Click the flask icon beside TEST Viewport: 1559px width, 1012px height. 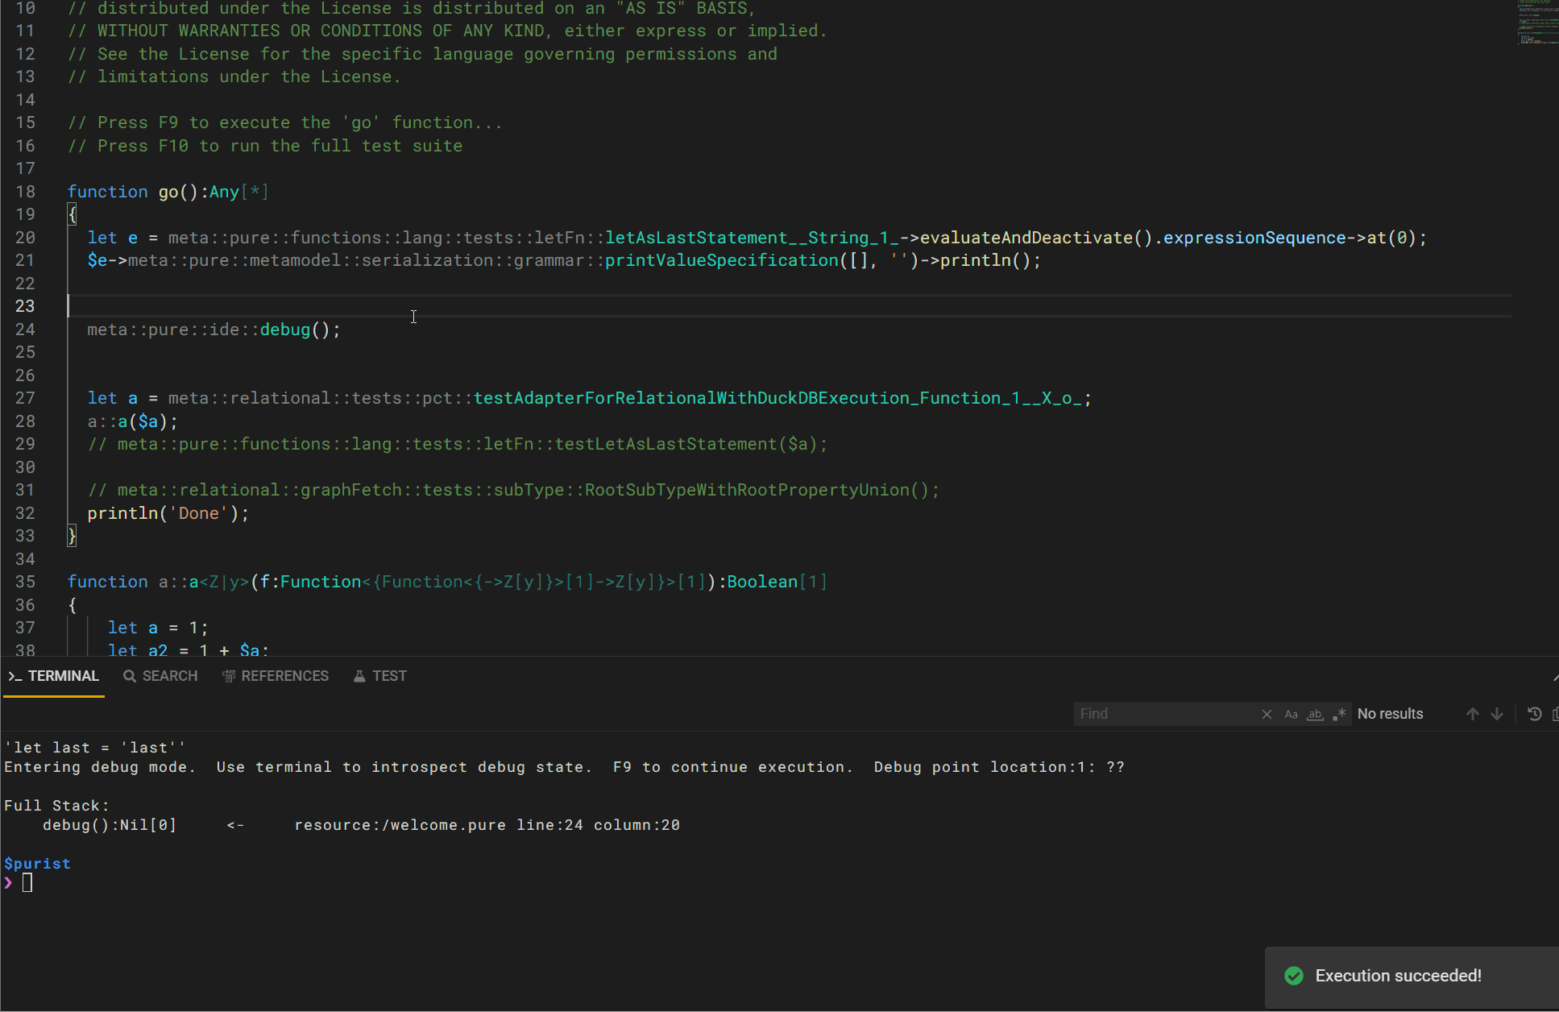(359, 676)
